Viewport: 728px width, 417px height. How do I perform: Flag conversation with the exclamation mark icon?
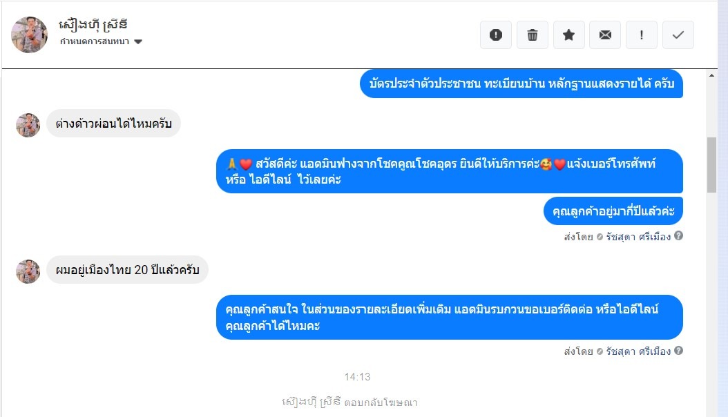click(x=642, y=35)
